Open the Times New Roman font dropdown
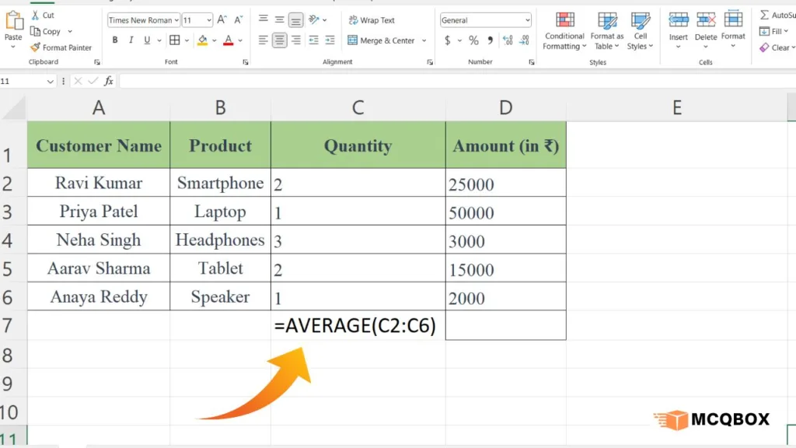The image size is (796, 448). click(176, 20)
